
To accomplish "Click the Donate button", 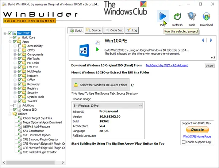I will click(197, 130).
